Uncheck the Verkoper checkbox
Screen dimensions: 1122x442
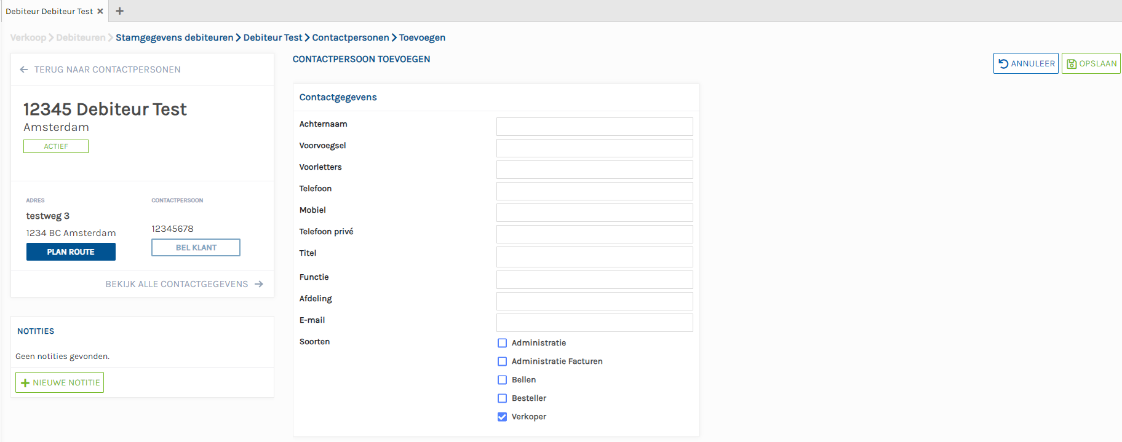pos(502,417)
